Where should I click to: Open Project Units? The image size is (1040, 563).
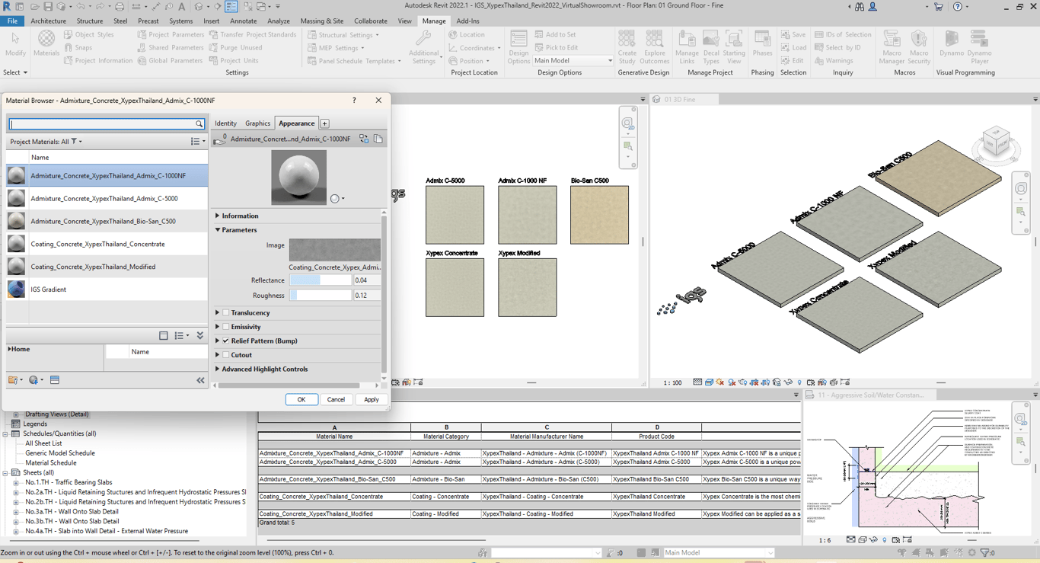pos(234,61)
